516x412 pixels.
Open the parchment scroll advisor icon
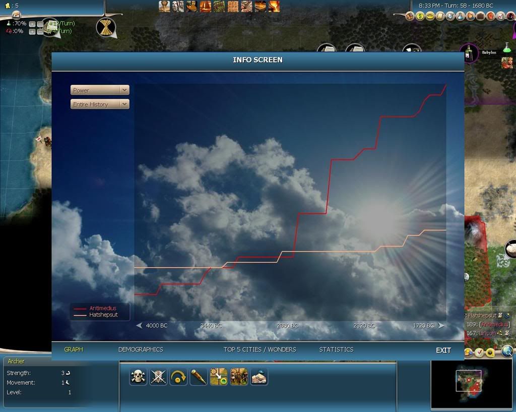pos(440,16)
